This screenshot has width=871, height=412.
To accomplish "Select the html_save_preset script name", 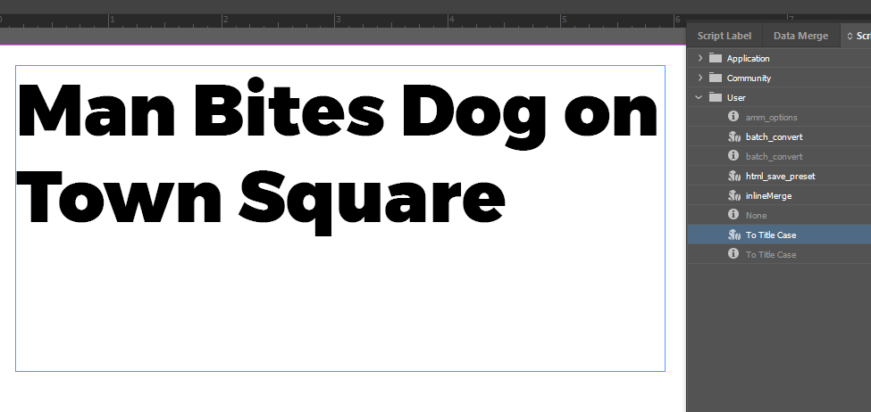I will click(780, 176).
